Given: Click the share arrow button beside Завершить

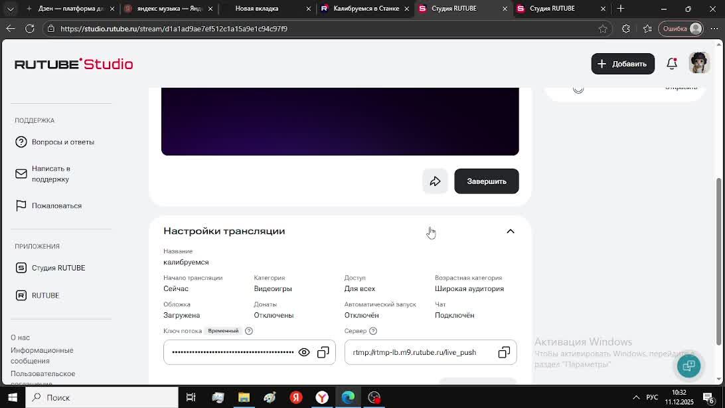Looking at the screenshot, I should click(x=435, y=181).
